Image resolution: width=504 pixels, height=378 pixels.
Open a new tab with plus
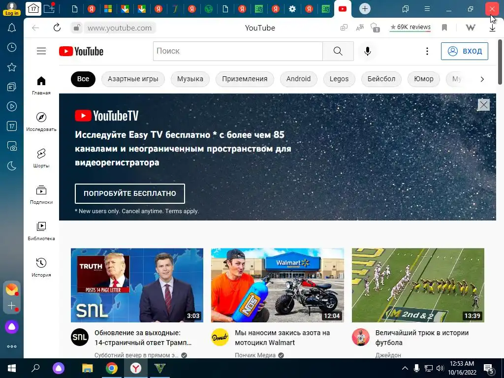365,9
